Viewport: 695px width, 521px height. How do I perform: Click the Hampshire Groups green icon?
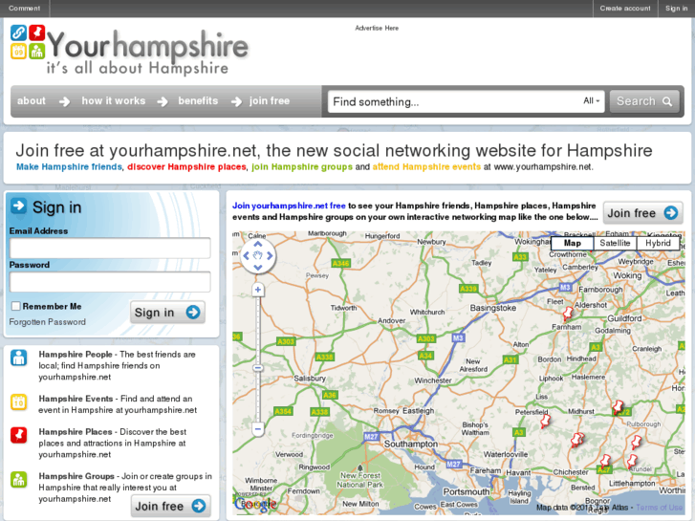18,479
